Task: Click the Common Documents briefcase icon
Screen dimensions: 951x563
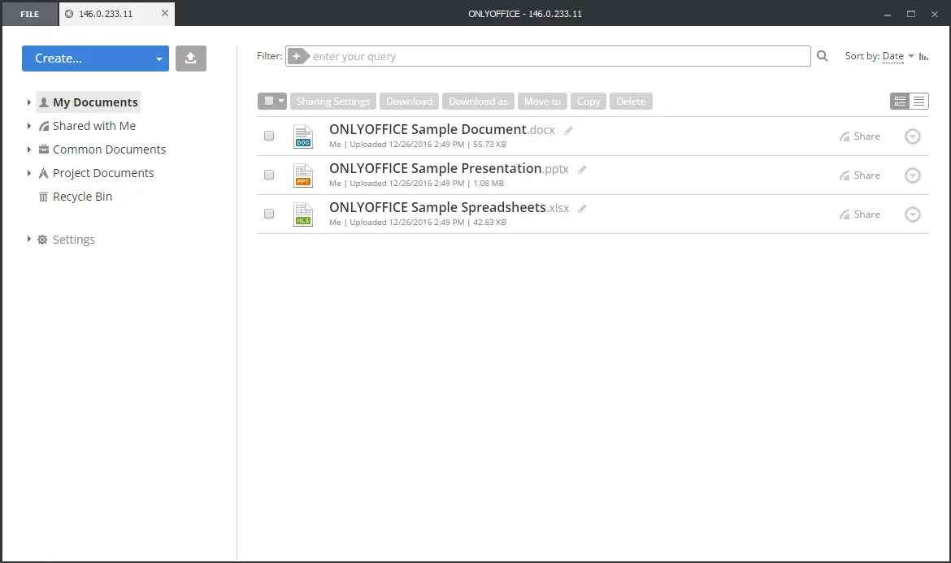Action: pos(44,149)
